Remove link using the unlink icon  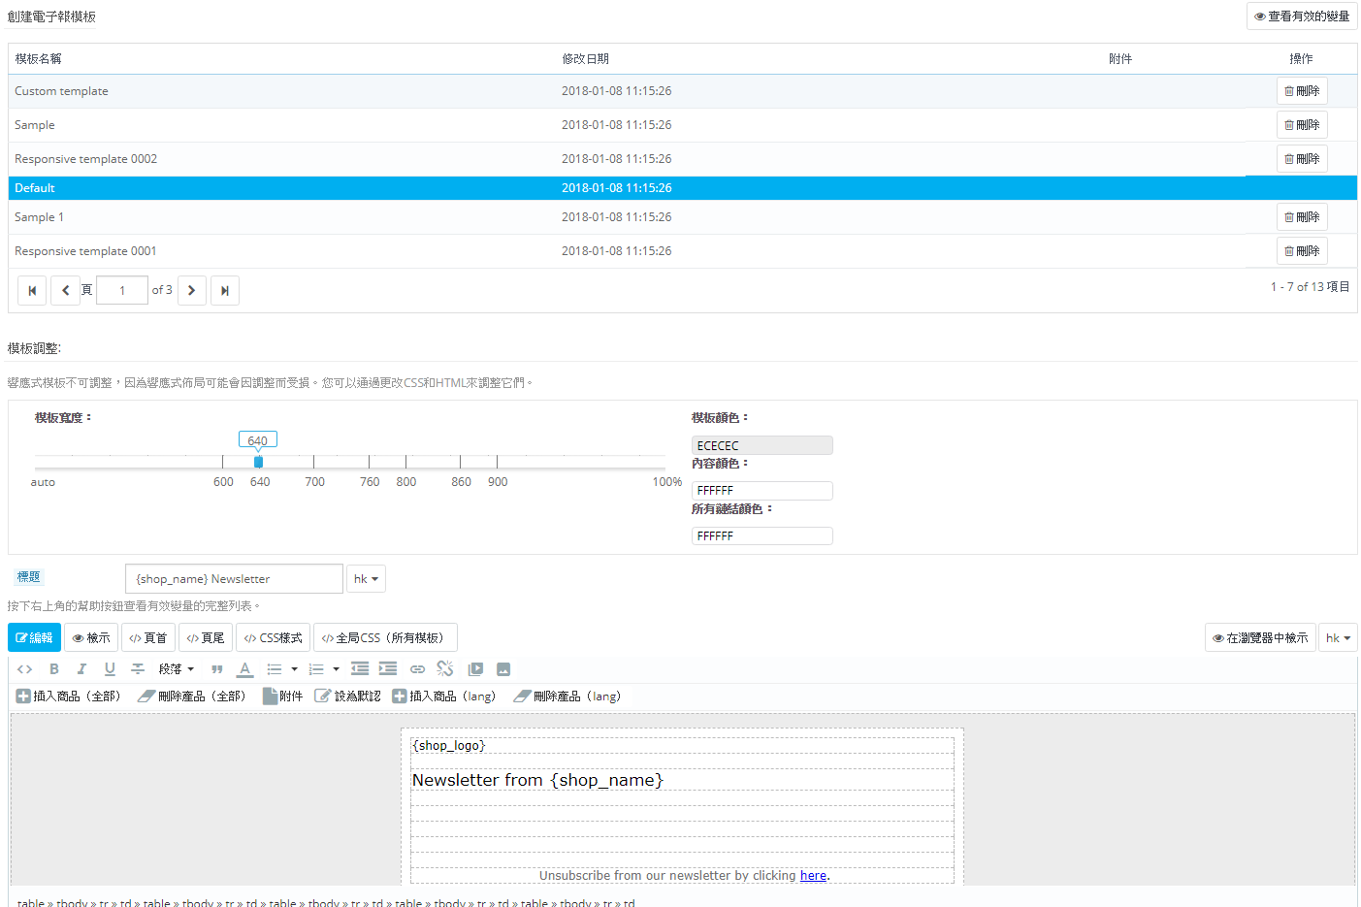point(445,669)
